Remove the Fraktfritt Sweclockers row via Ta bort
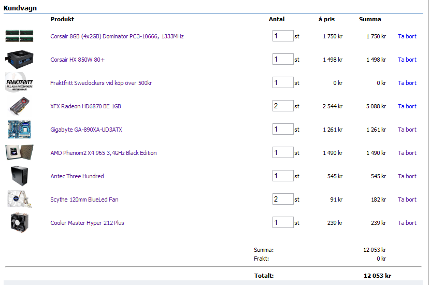This screenshot has width=430, height=285. [407, 83]
